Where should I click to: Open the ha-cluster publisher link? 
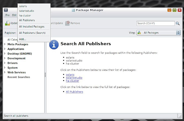72,81
